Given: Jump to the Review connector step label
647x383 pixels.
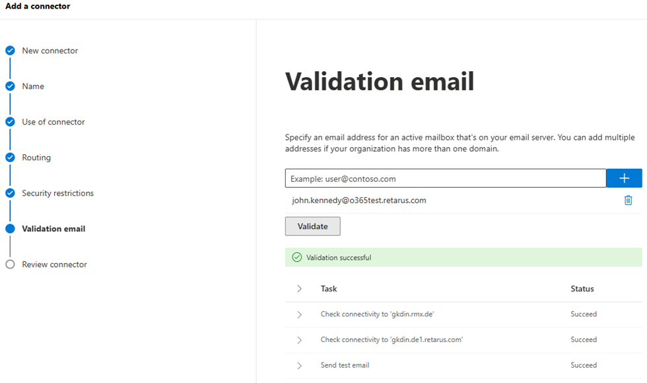Looking at the screenshot, I should point(54,264).
